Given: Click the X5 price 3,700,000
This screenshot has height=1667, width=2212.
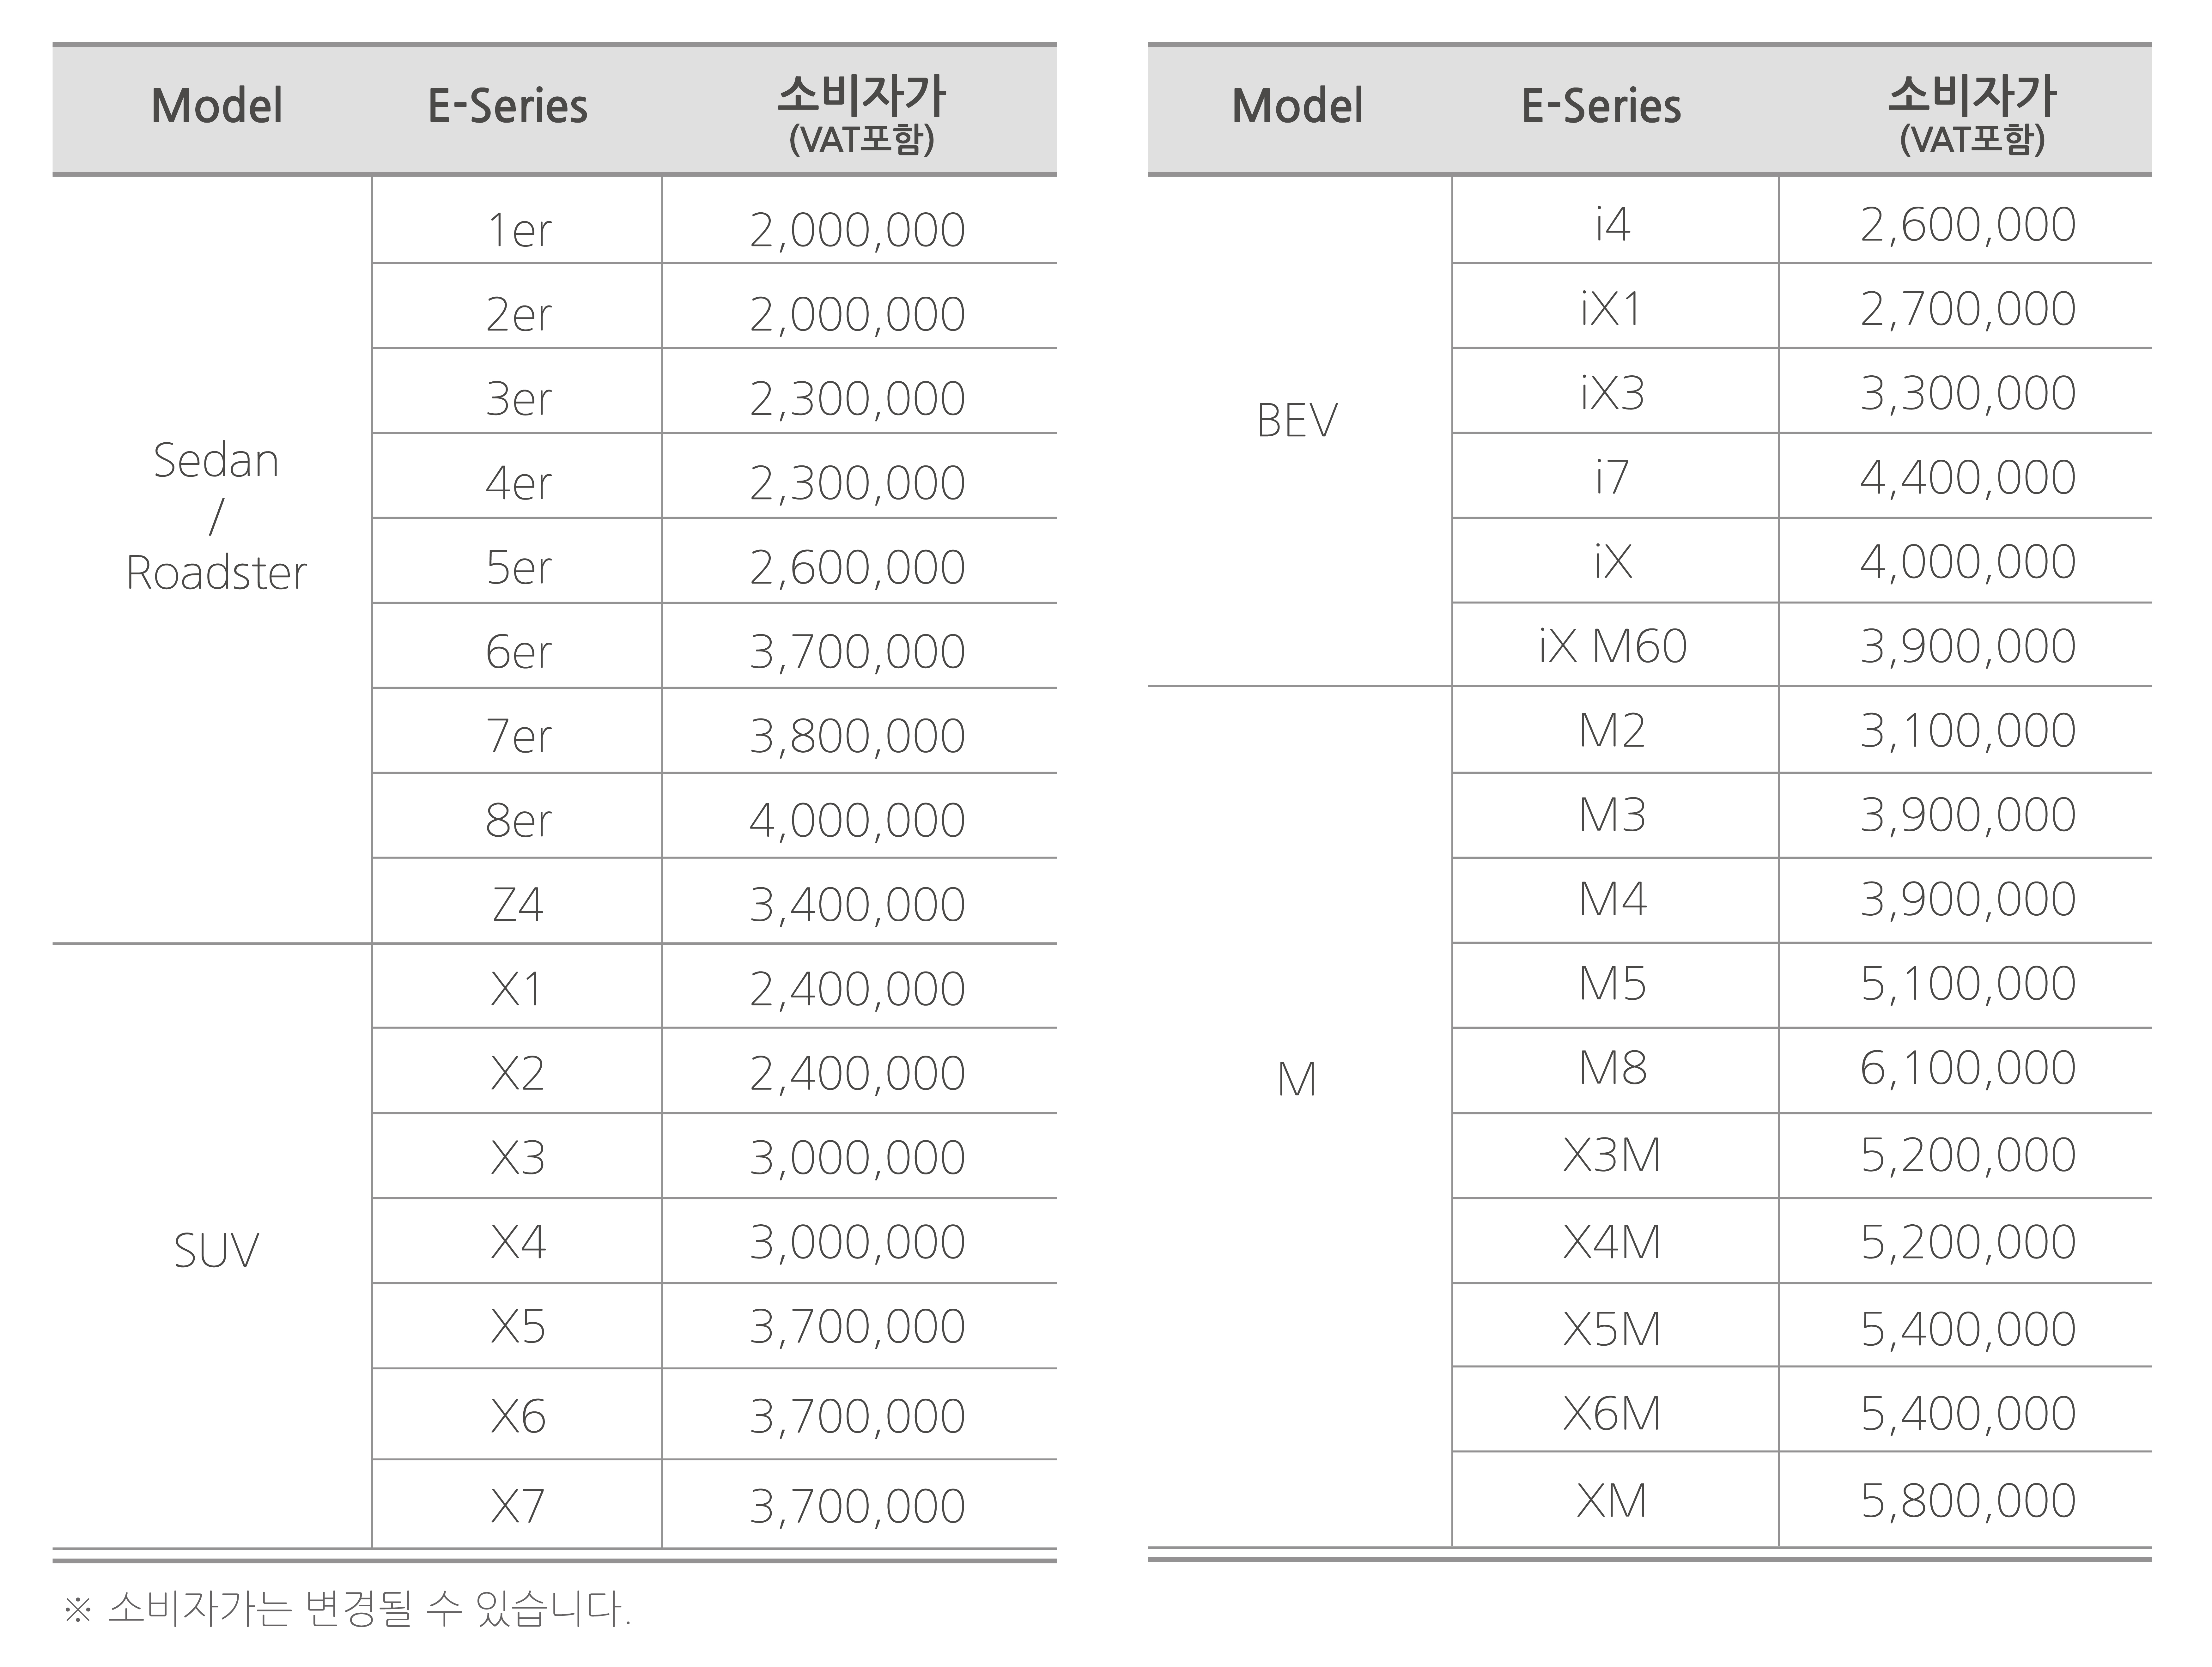Looking at the screenshot, I should coord(858,1326).
